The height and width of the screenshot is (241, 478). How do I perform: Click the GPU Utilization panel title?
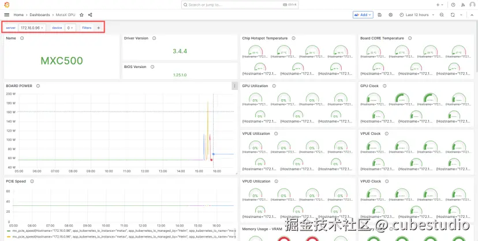[x=255, y=86]
